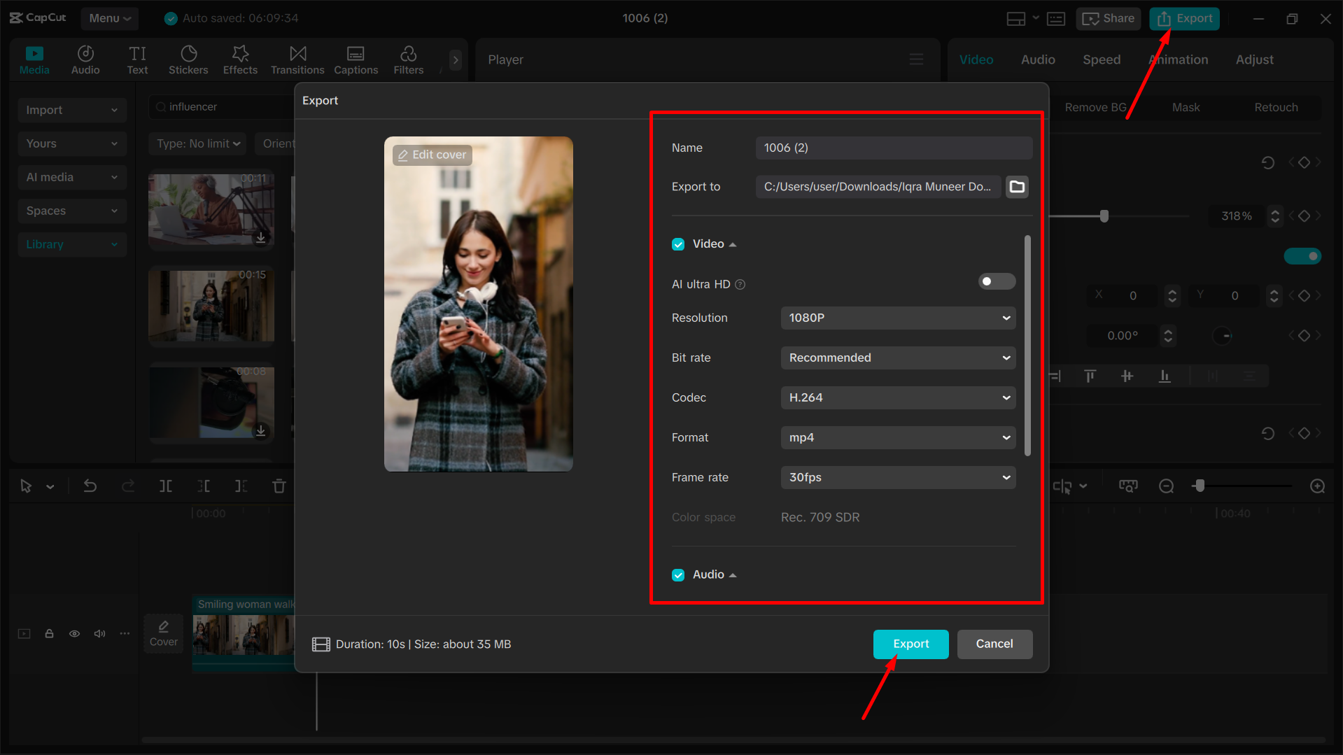Open the Filters panel
This screenshot has width=1343, height=755.
click(x=408, y=59)
